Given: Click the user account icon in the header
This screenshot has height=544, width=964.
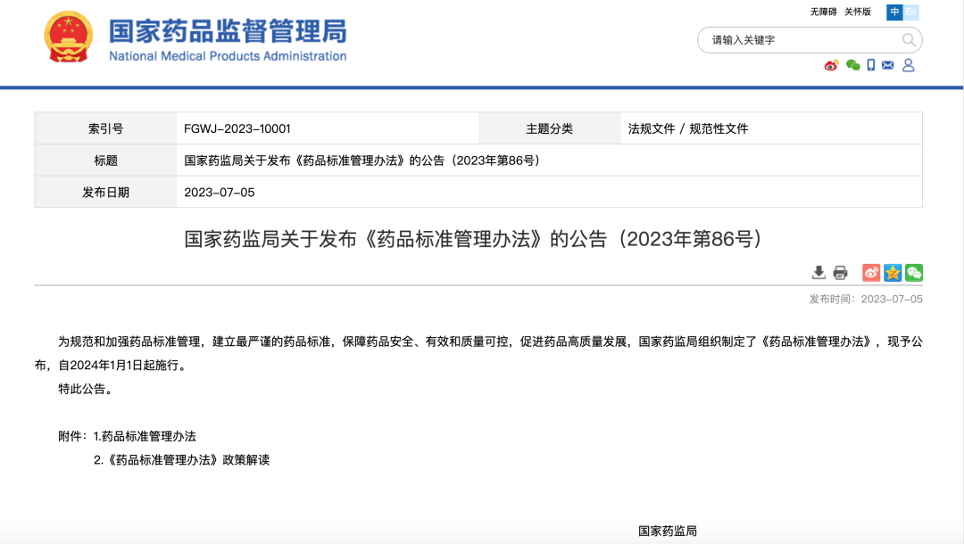Looking at the screenshot, I should click(908, 65).
